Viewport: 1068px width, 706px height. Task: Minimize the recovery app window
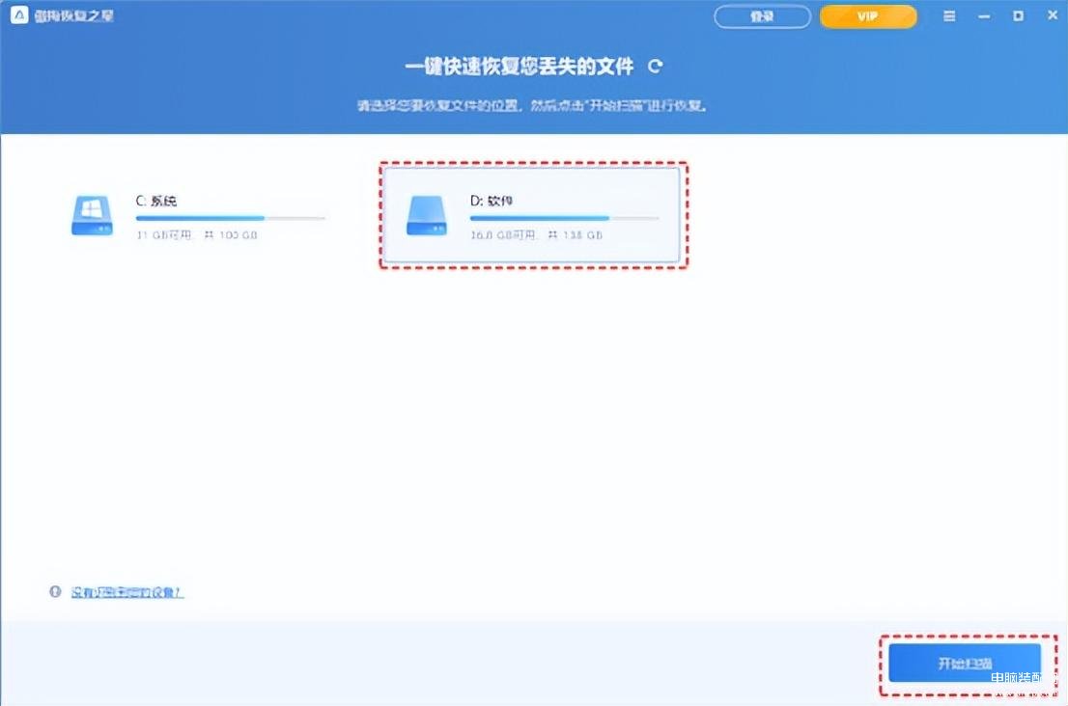984,15
